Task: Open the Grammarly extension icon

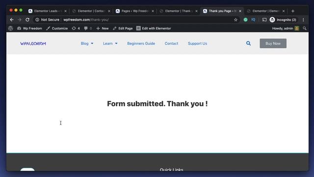Action: pos(245,20)
